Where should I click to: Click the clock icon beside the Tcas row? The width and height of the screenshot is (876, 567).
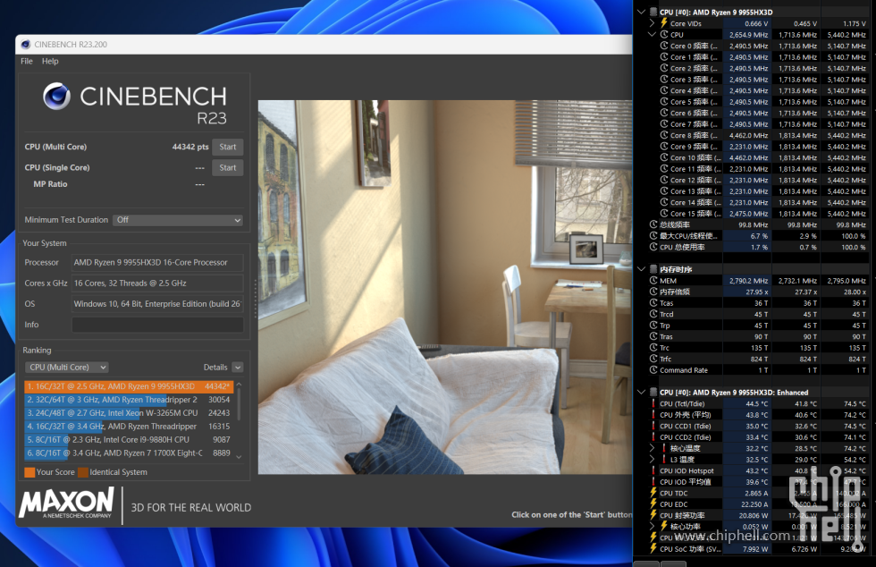(x=653, y=302)
